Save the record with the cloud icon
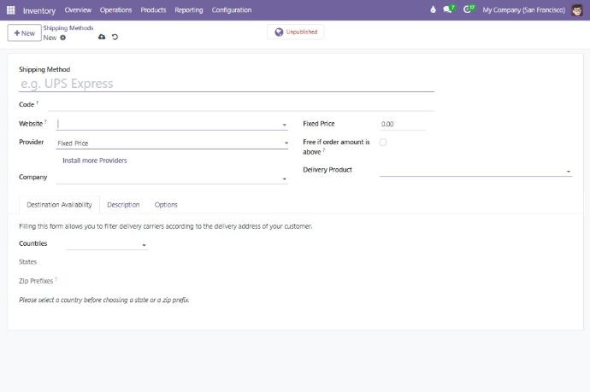590x392 pixels. (x=102, y=37)
